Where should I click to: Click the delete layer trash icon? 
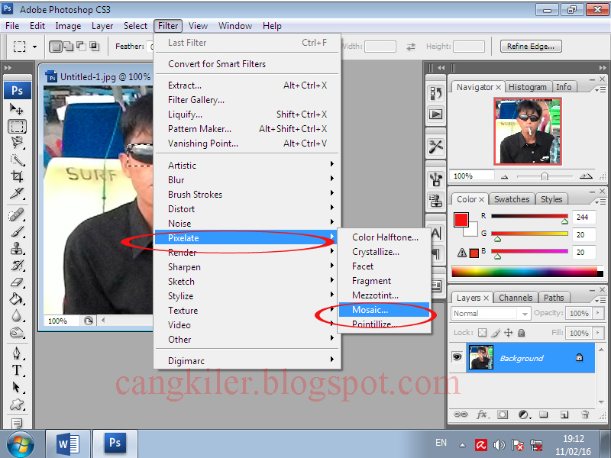click(x=585, y=414)
